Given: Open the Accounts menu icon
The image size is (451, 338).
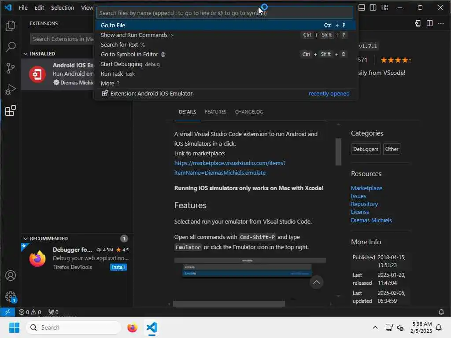Looking at the screenshot, I should (11, 276).
